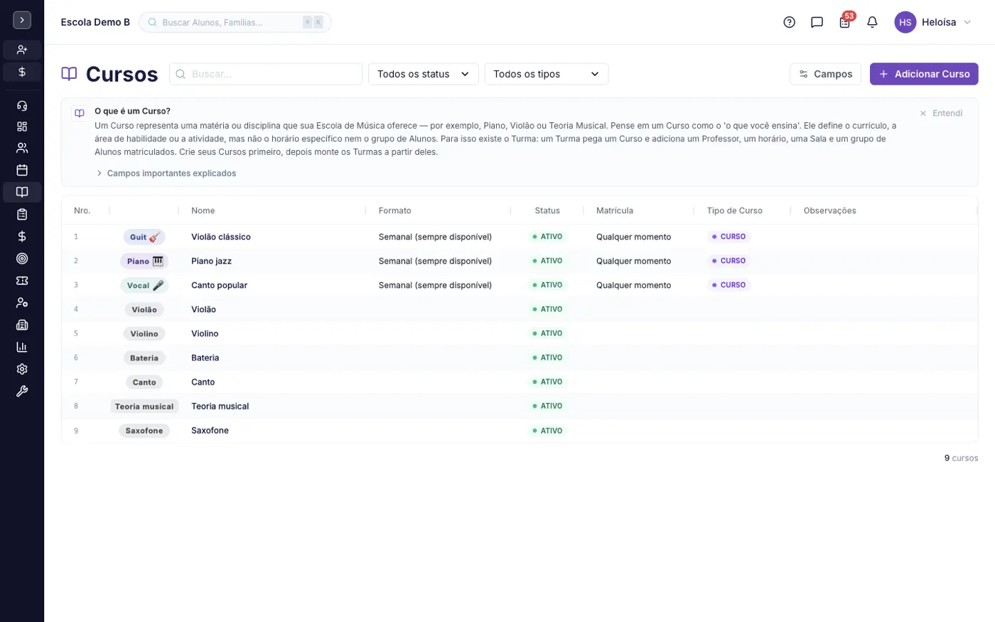Click the Matrícula column header
995x622 pixels.
615,210
